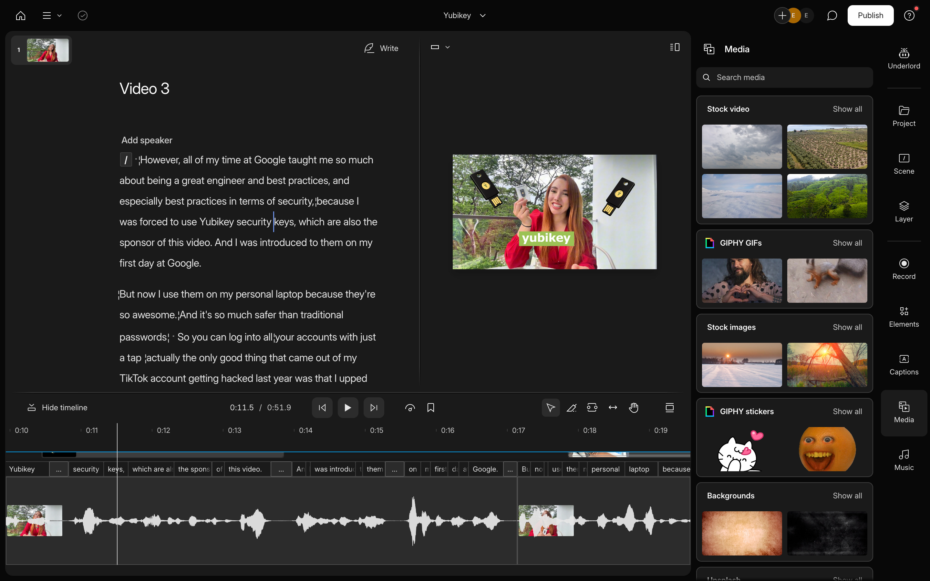
Task: Click the Media panel header icon
Action: coord(709,49)
